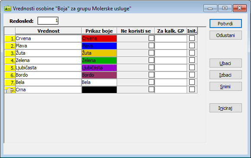Select the Vrednost column header
The width and height of the screenshot is (251, 158).
[x=48, y=31]
